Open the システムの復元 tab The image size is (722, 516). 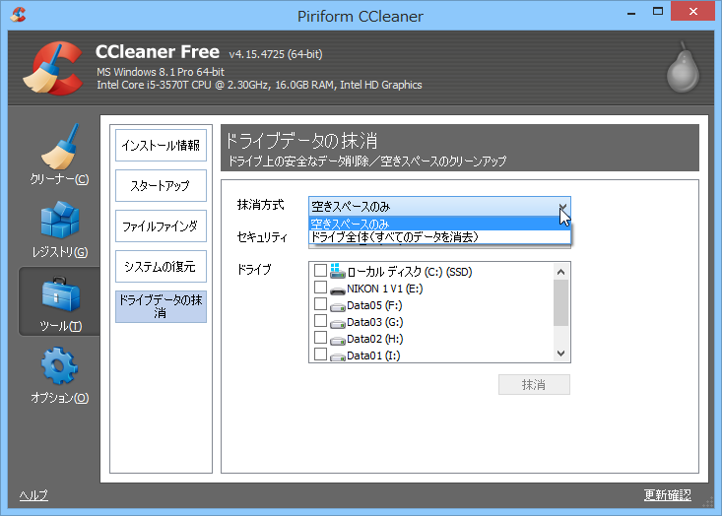click(161, 266)
